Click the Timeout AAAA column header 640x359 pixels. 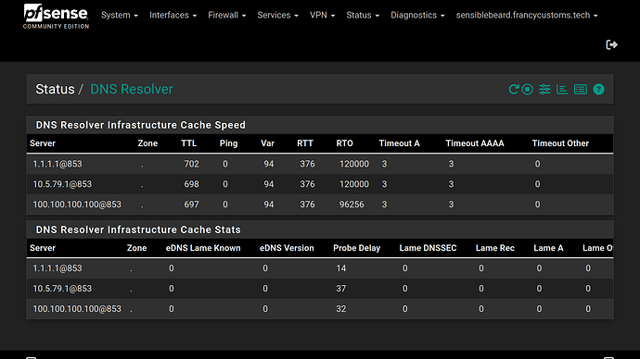click(x=475, y=143)
